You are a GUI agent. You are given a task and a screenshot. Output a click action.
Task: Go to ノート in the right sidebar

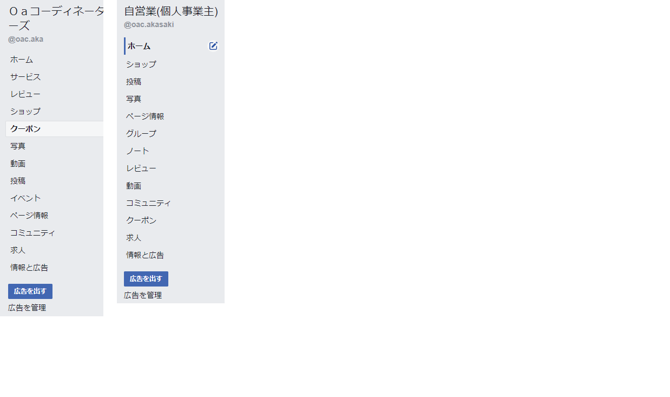(x=137, y=151)
